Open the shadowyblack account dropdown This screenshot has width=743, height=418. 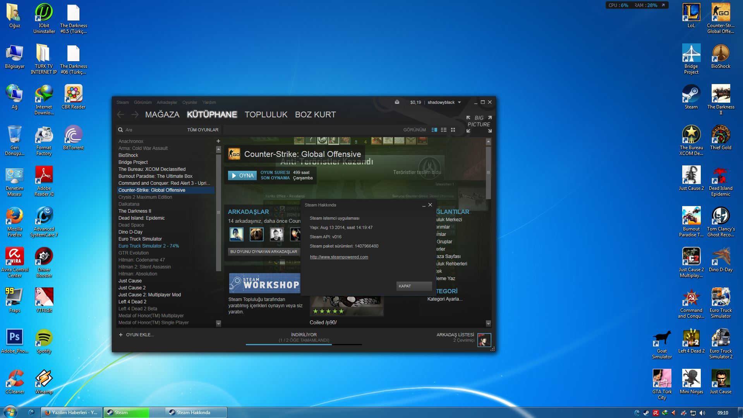pyautogui.click(x=444, y=102)
